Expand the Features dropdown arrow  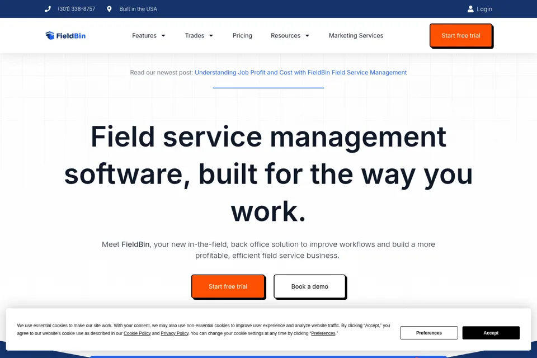coord(163,36)
